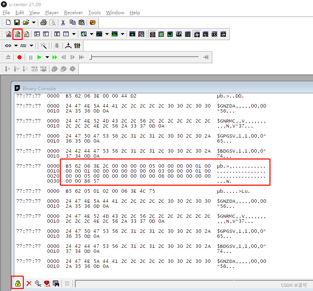Toggle the green grid docking window
The height and width of the screenshot is (291, 313).
click(161, 34)
